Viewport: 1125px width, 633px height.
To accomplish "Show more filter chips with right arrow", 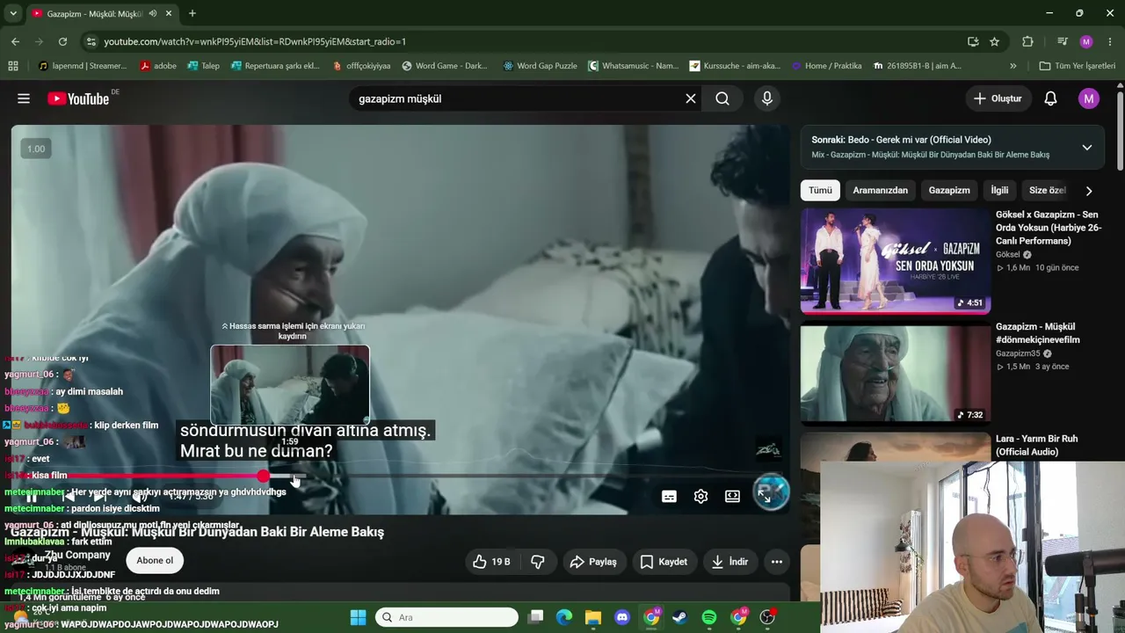I will tap(1089, 191).
